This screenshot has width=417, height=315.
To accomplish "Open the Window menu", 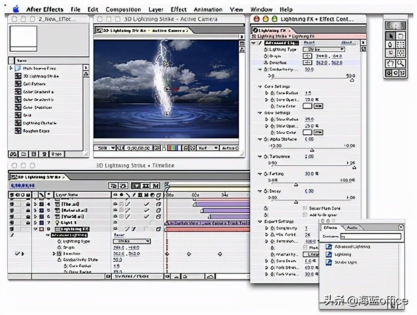I will tap(261, 9).
